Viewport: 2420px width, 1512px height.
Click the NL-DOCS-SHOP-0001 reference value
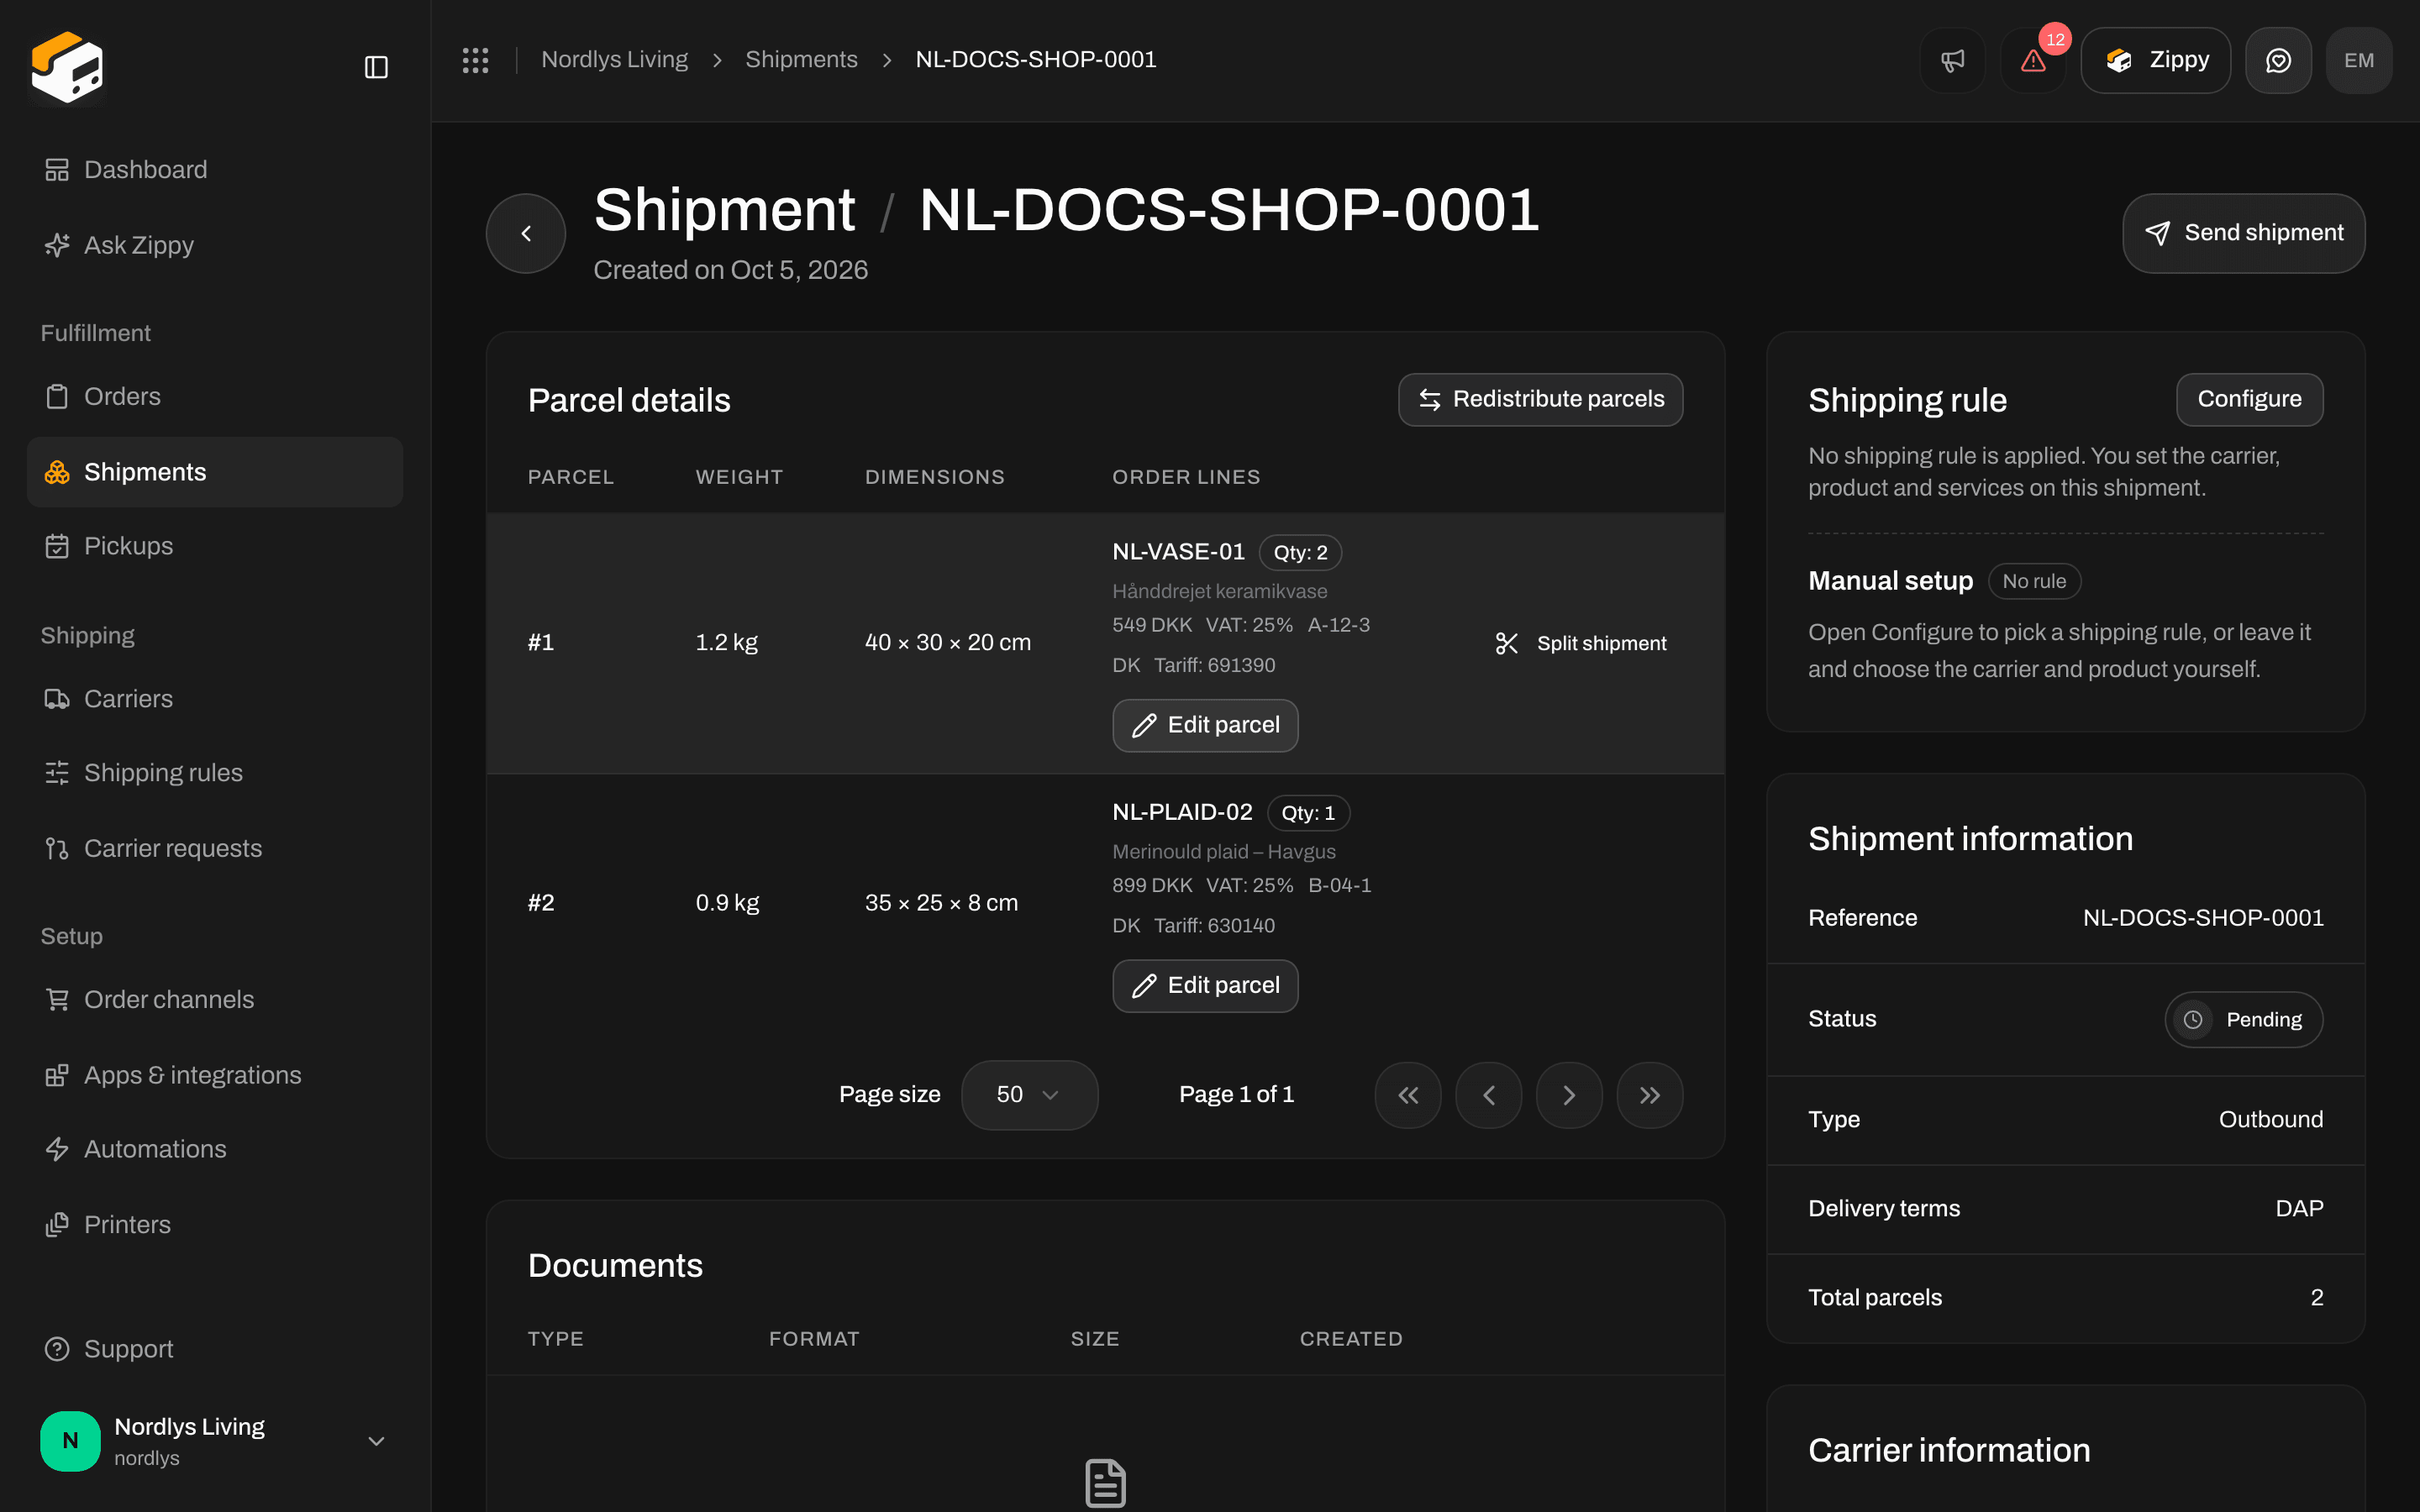coord(2203,918)
